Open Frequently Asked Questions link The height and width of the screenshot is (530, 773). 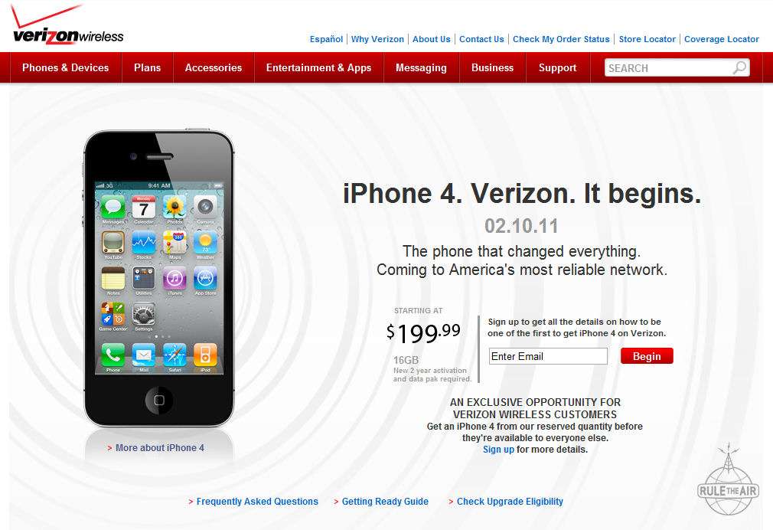click(257, 502)
